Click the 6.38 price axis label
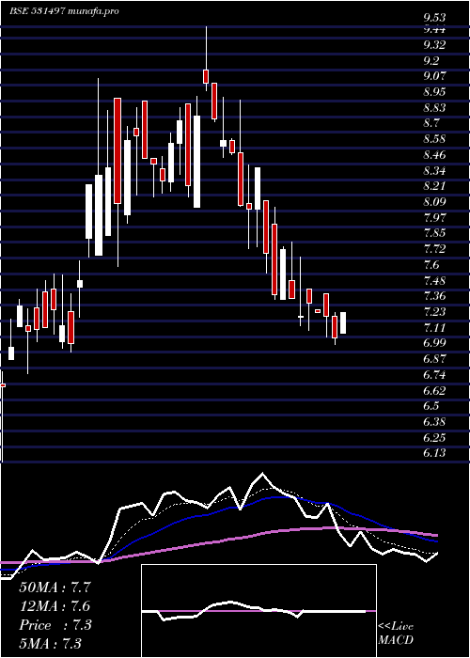The width and height of the screenshot is (470, 658). (x=434, y=422)
